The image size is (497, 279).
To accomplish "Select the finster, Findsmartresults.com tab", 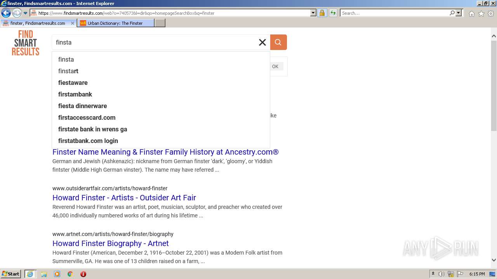I will 38,23.
